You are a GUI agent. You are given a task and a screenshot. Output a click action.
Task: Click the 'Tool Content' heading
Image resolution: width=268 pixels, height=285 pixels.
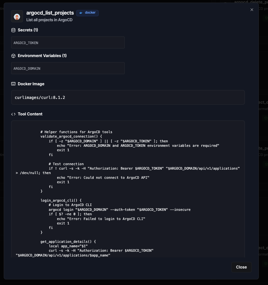pyautogui.click(x=30, y=114)
